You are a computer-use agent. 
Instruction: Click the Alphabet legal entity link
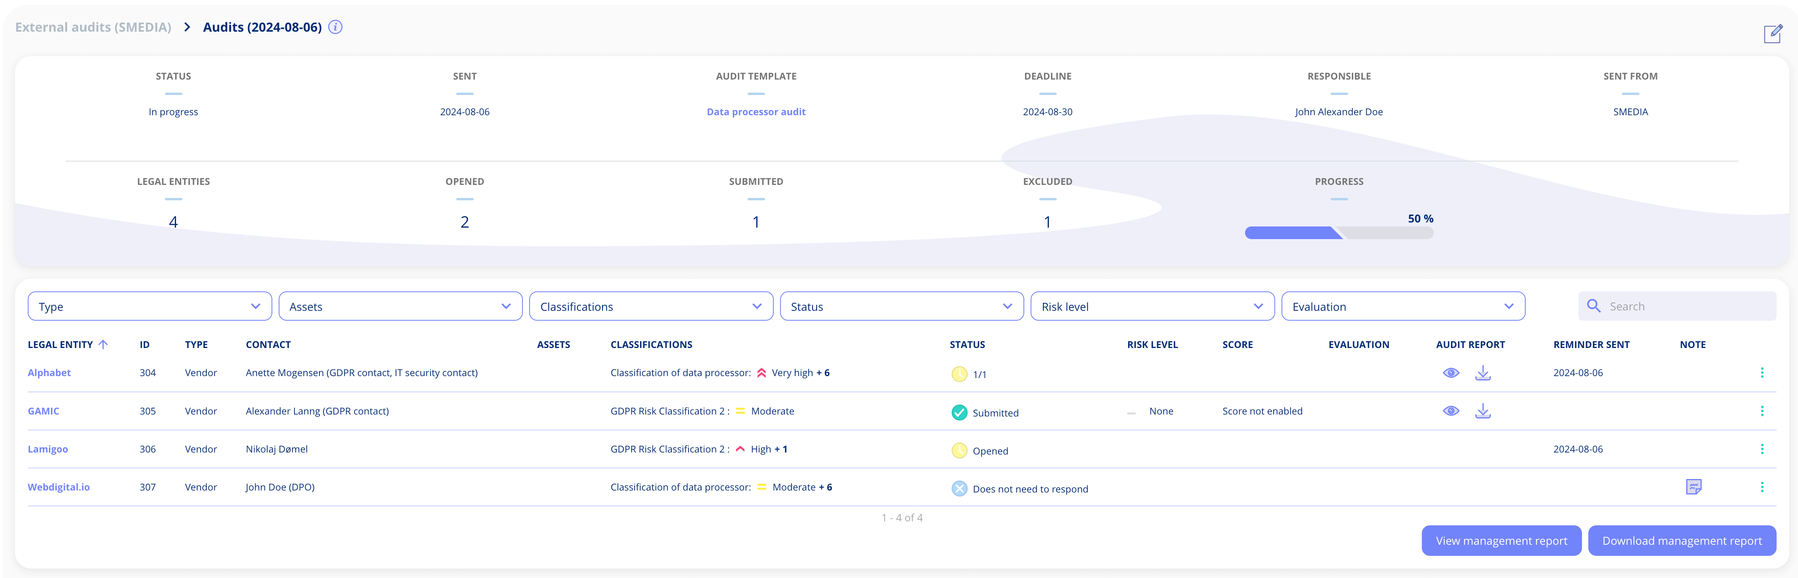coord(49,372)
